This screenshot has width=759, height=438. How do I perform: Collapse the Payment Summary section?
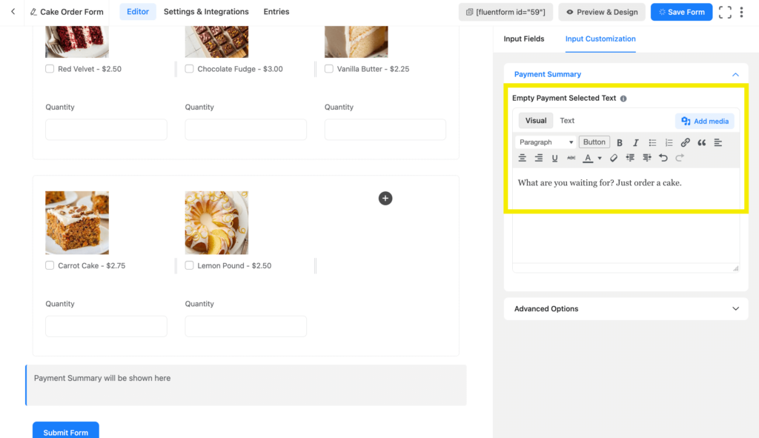[735, 75]
